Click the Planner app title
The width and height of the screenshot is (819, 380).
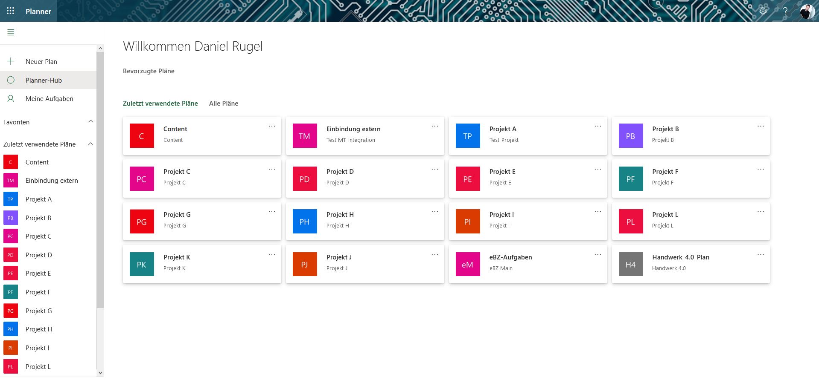click(x=38, y=12)
